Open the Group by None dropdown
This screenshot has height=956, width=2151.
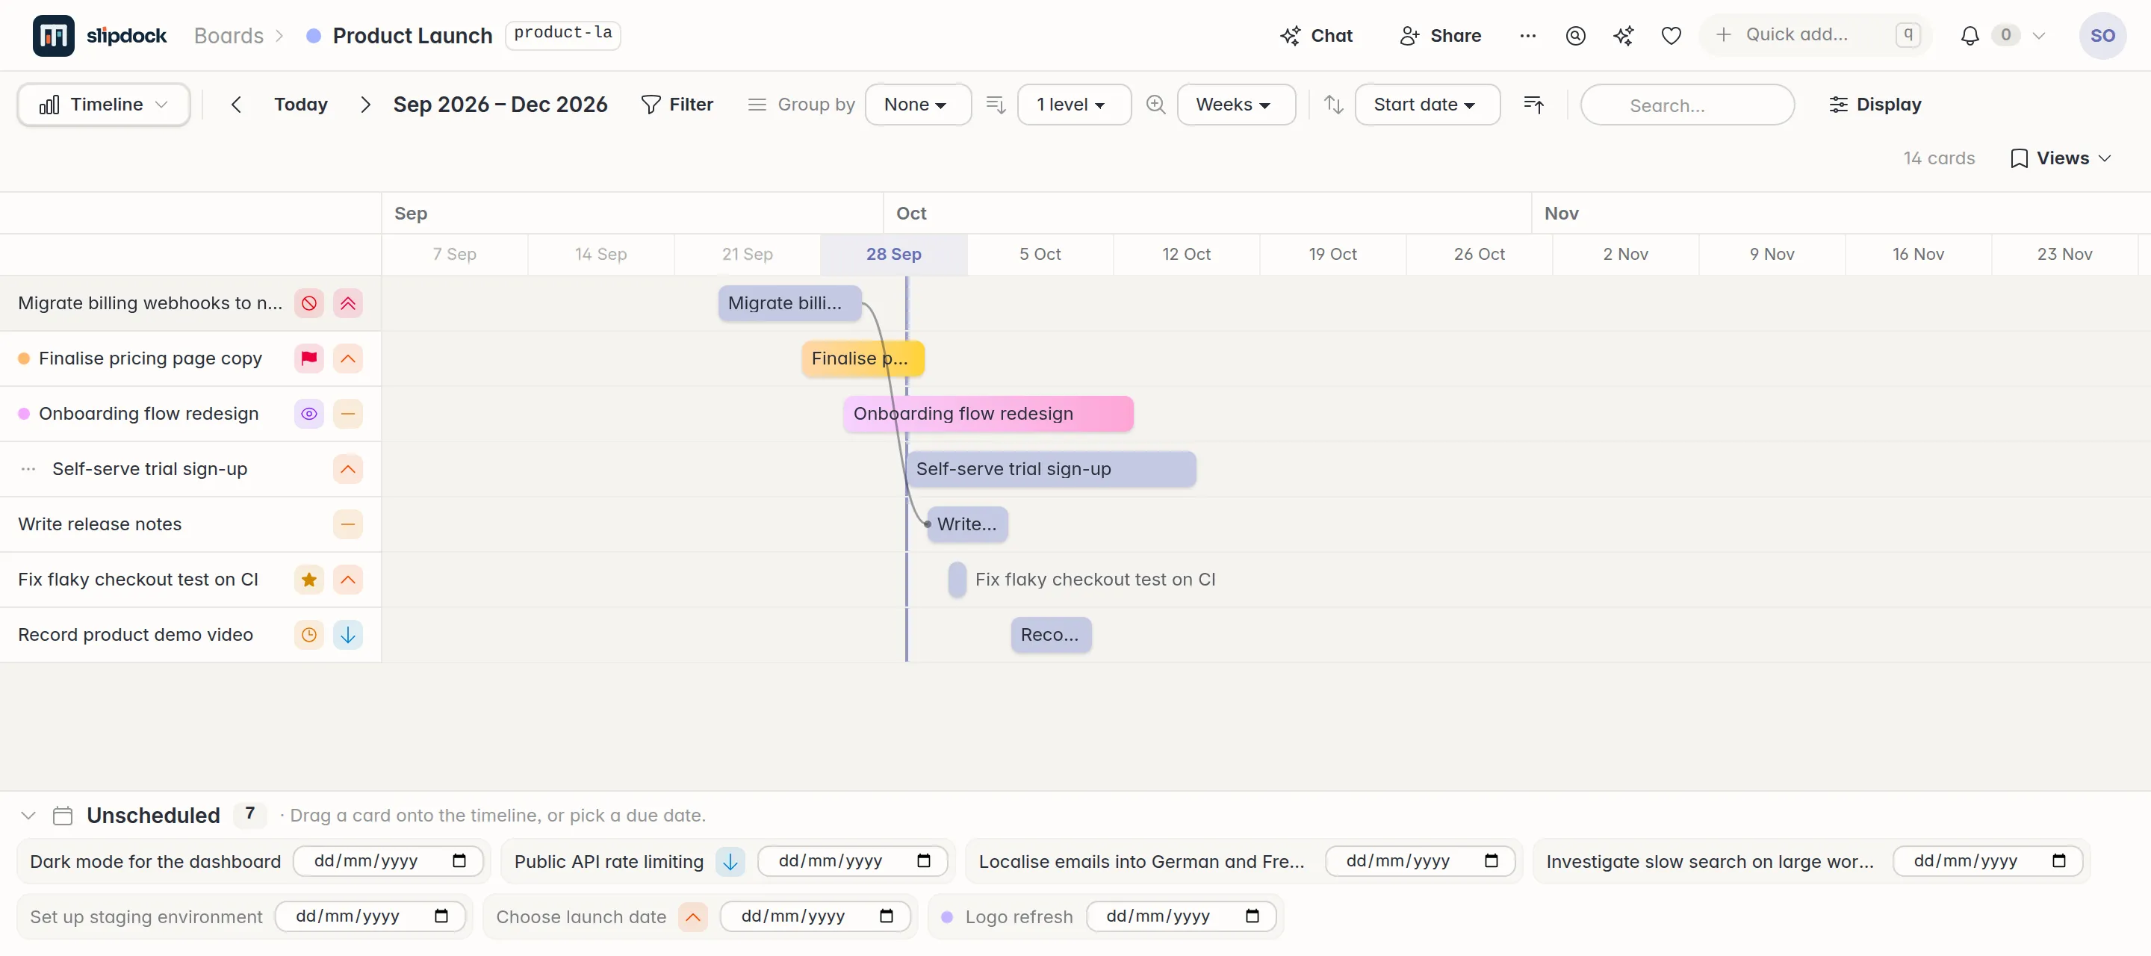coord(918,105)
